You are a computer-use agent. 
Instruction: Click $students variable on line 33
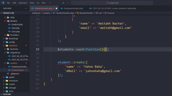coord(66,49)
